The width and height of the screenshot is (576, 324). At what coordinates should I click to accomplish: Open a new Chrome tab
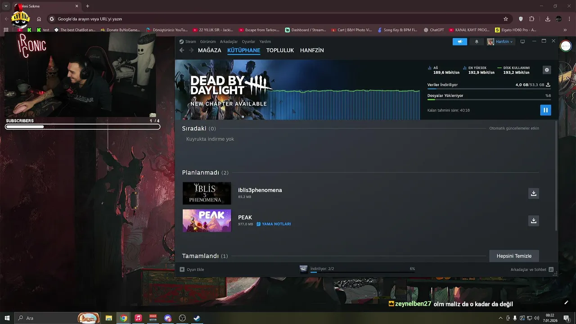click(87, 6)
